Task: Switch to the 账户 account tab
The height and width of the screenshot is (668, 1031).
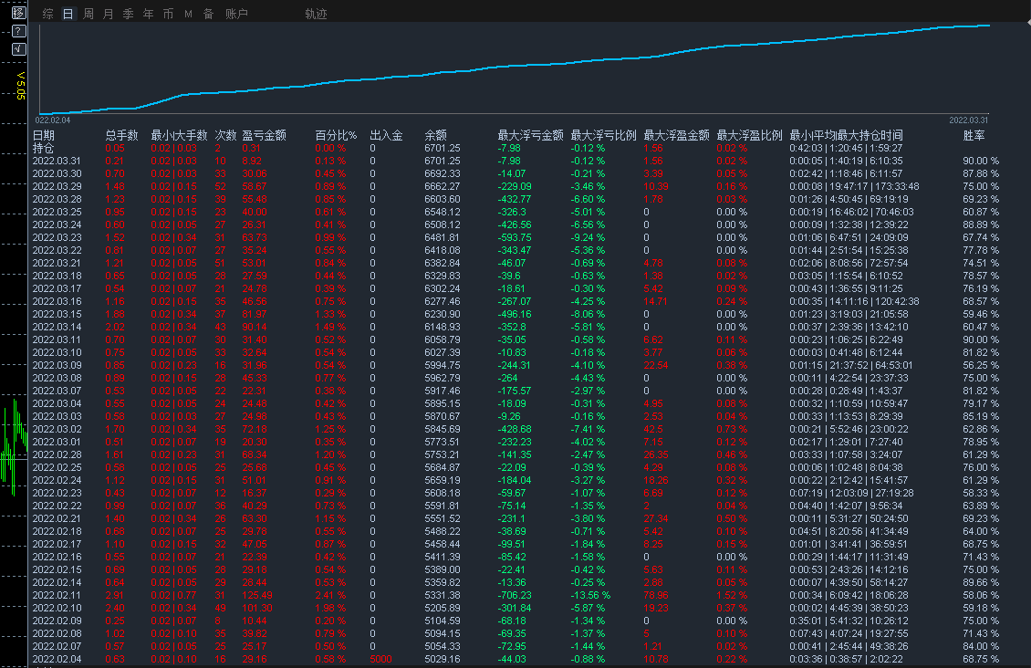Action: [x=236, y=14]
